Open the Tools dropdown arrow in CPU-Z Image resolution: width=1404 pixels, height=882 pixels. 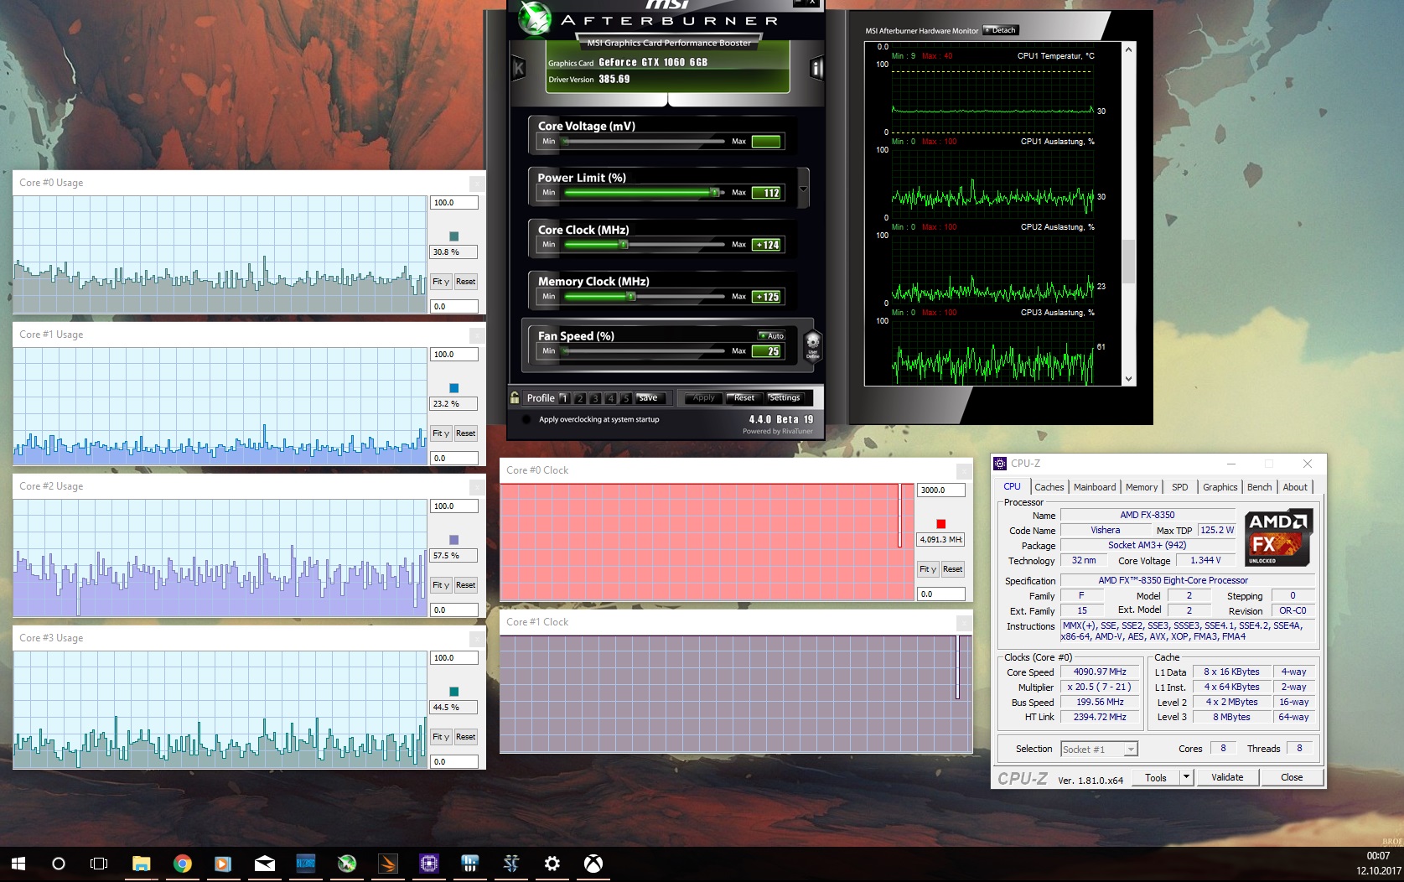tap(1186, 777)
